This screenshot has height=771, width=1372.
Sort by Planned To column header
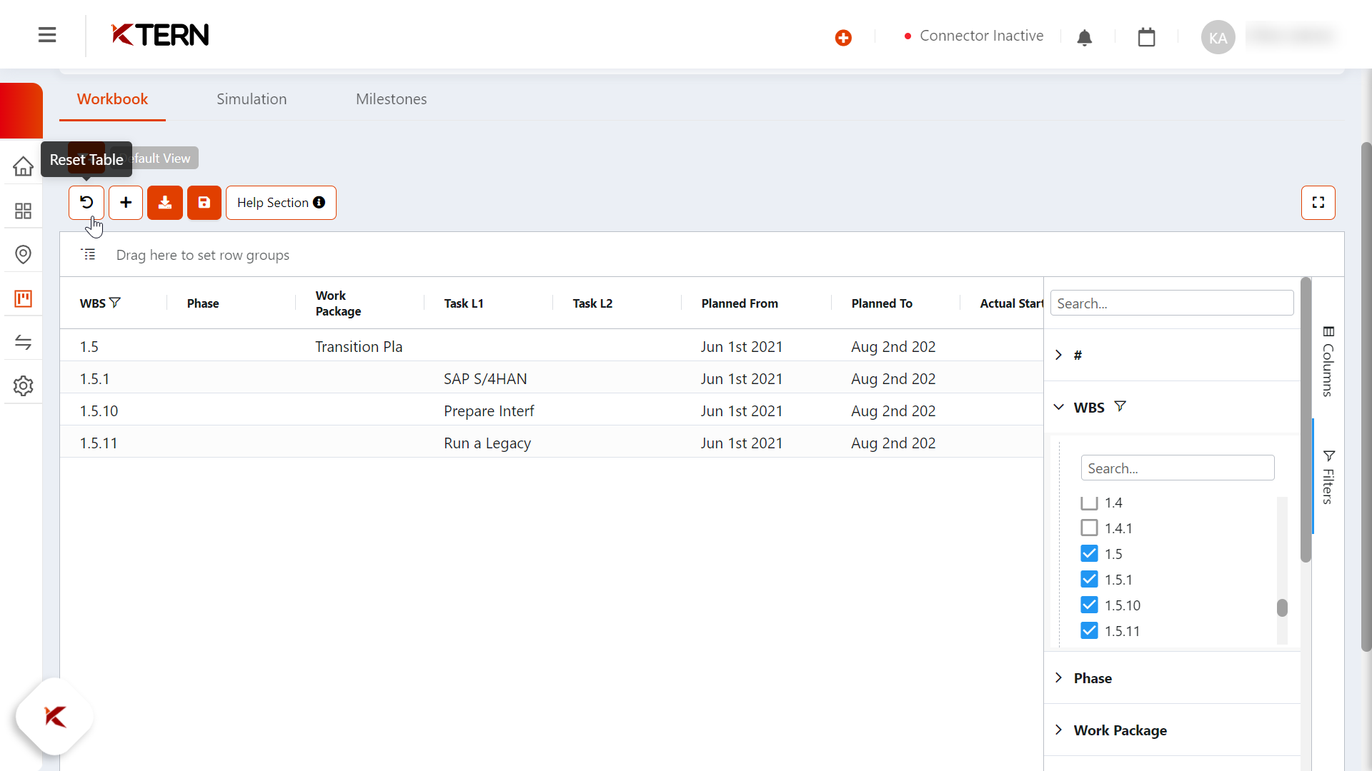point(882,303)
